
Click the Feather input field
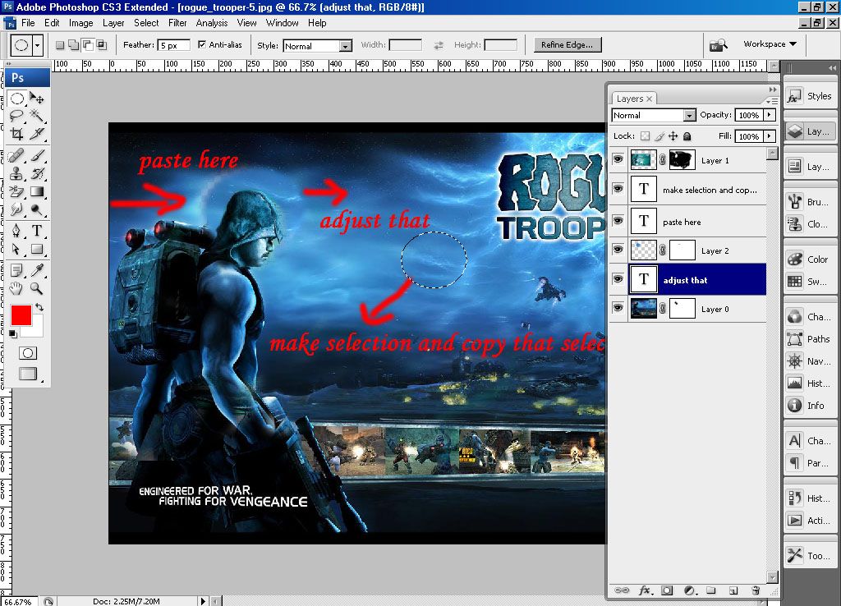[174, 46]
